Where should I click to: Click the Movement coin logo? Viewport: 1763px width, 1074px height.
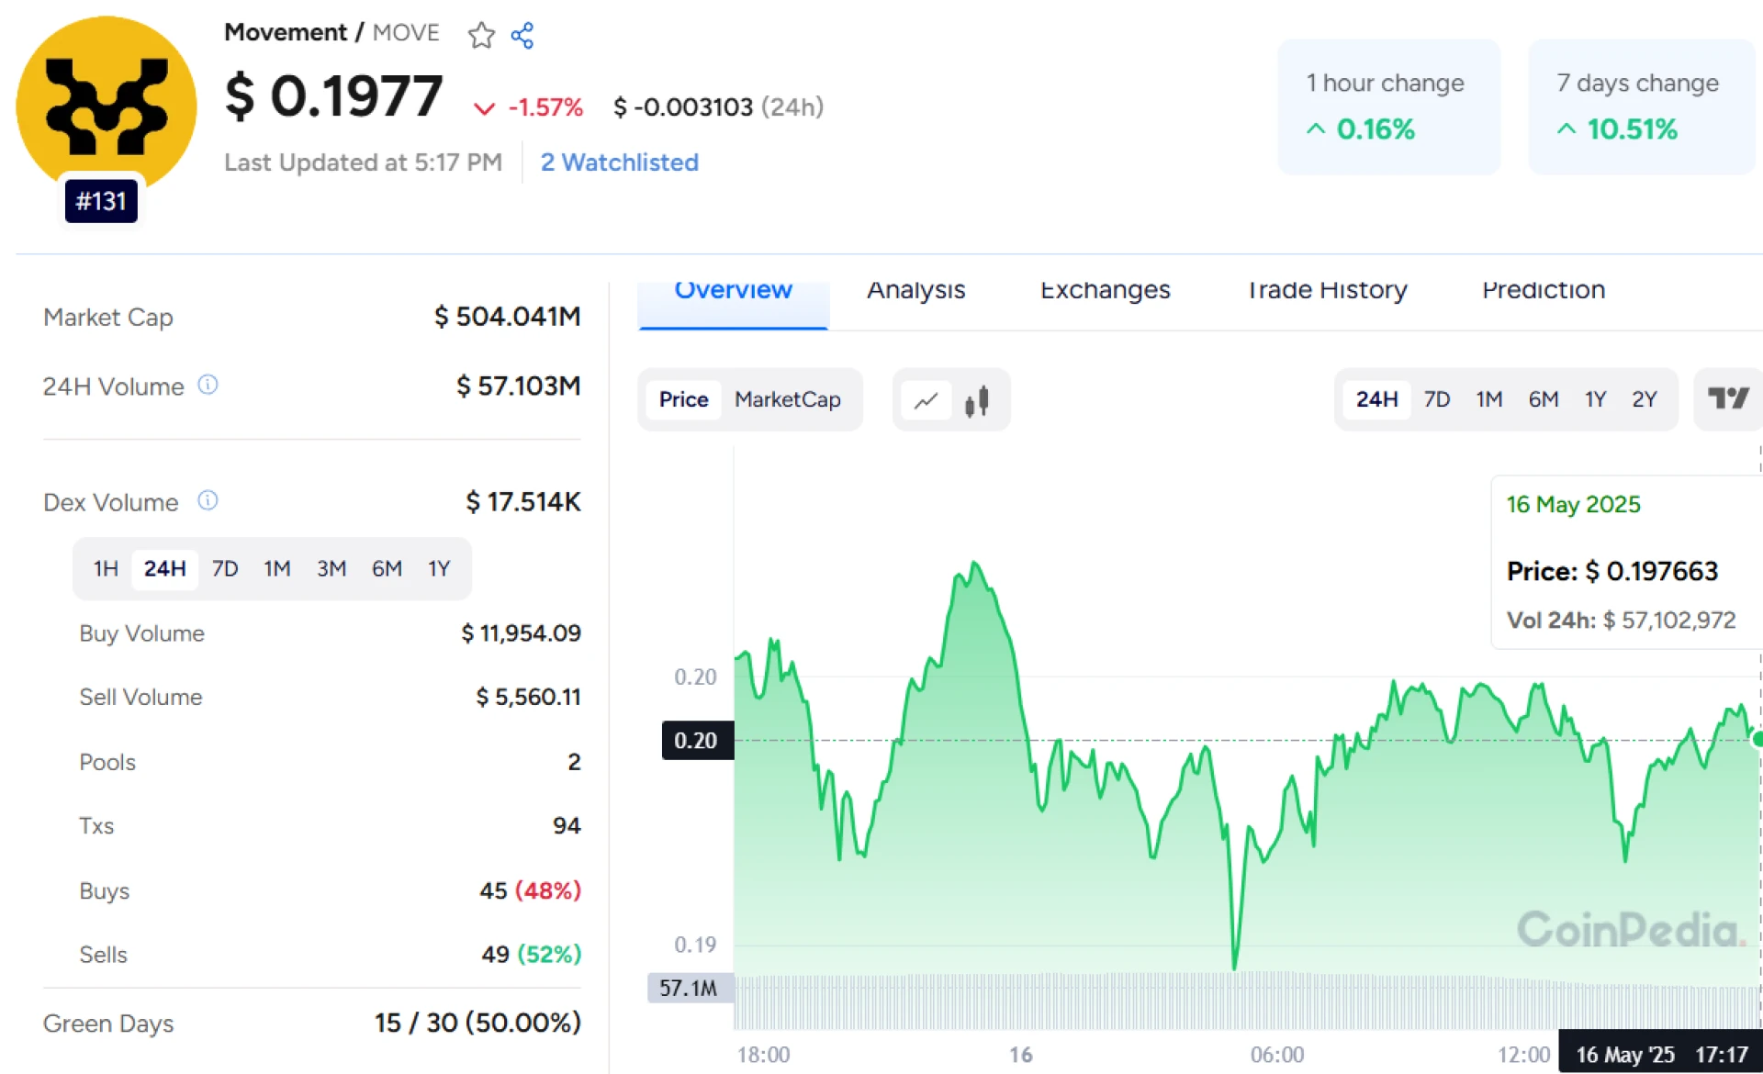click(106, 103)
